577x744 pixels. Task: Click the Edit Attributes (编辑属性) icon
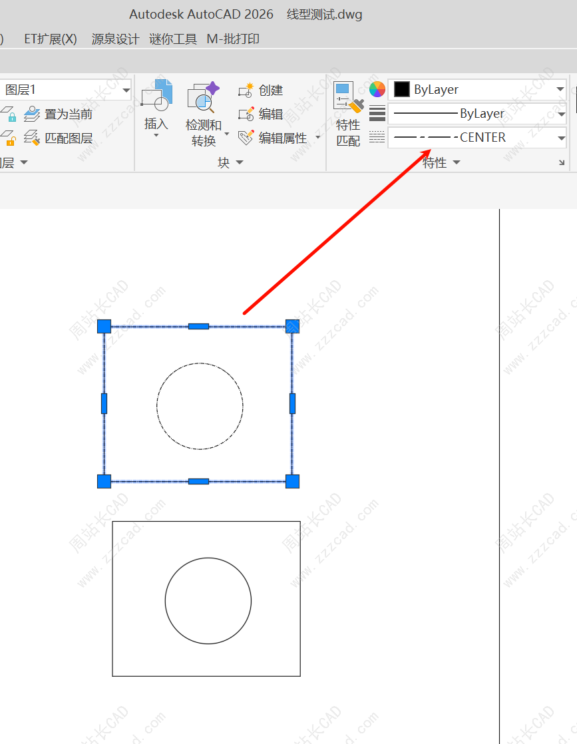pyautogui.click(x=246, y=138)
